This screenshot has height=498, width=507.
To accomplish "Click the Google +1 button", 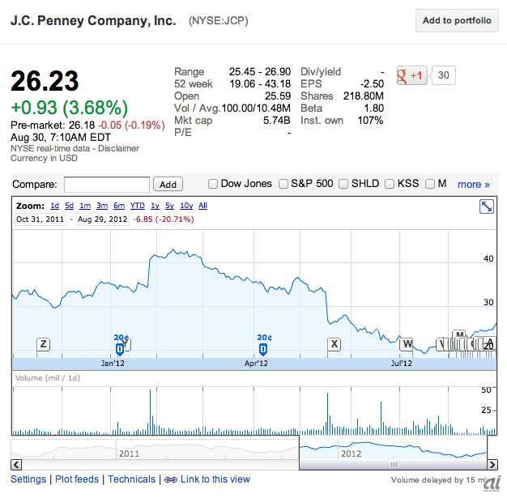I will point(411,75).
